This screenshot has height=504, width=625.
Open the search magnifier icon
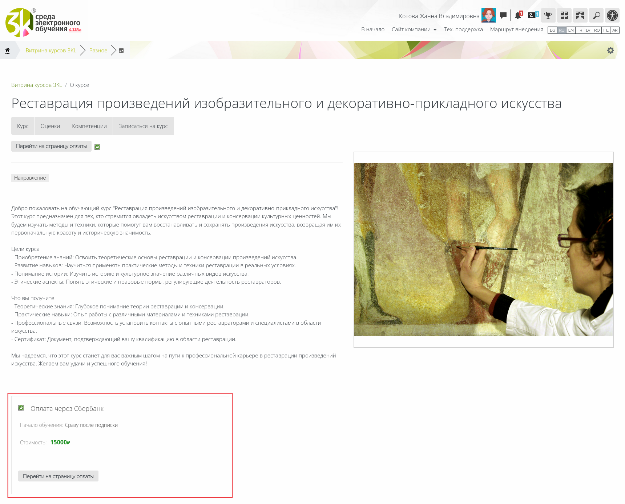click(596, 16)
